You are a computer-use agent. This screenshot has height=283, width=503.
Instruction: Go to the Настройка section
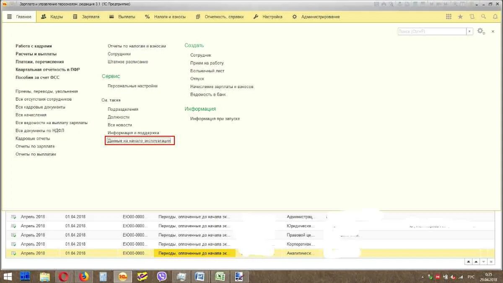(x=268, y=17)
